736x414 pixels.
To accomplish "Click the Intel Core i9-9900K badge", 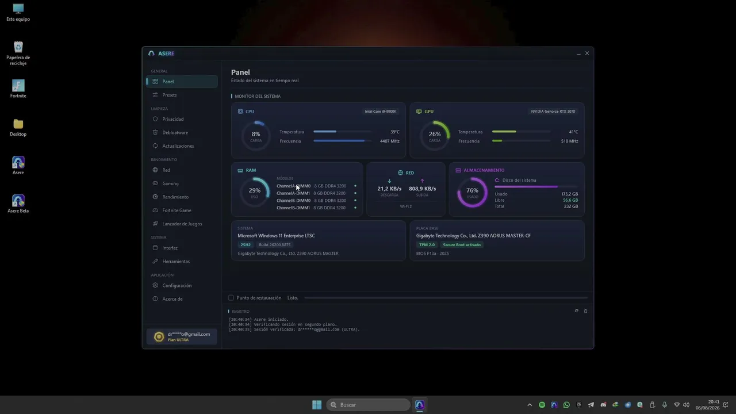I will point(381,112).
